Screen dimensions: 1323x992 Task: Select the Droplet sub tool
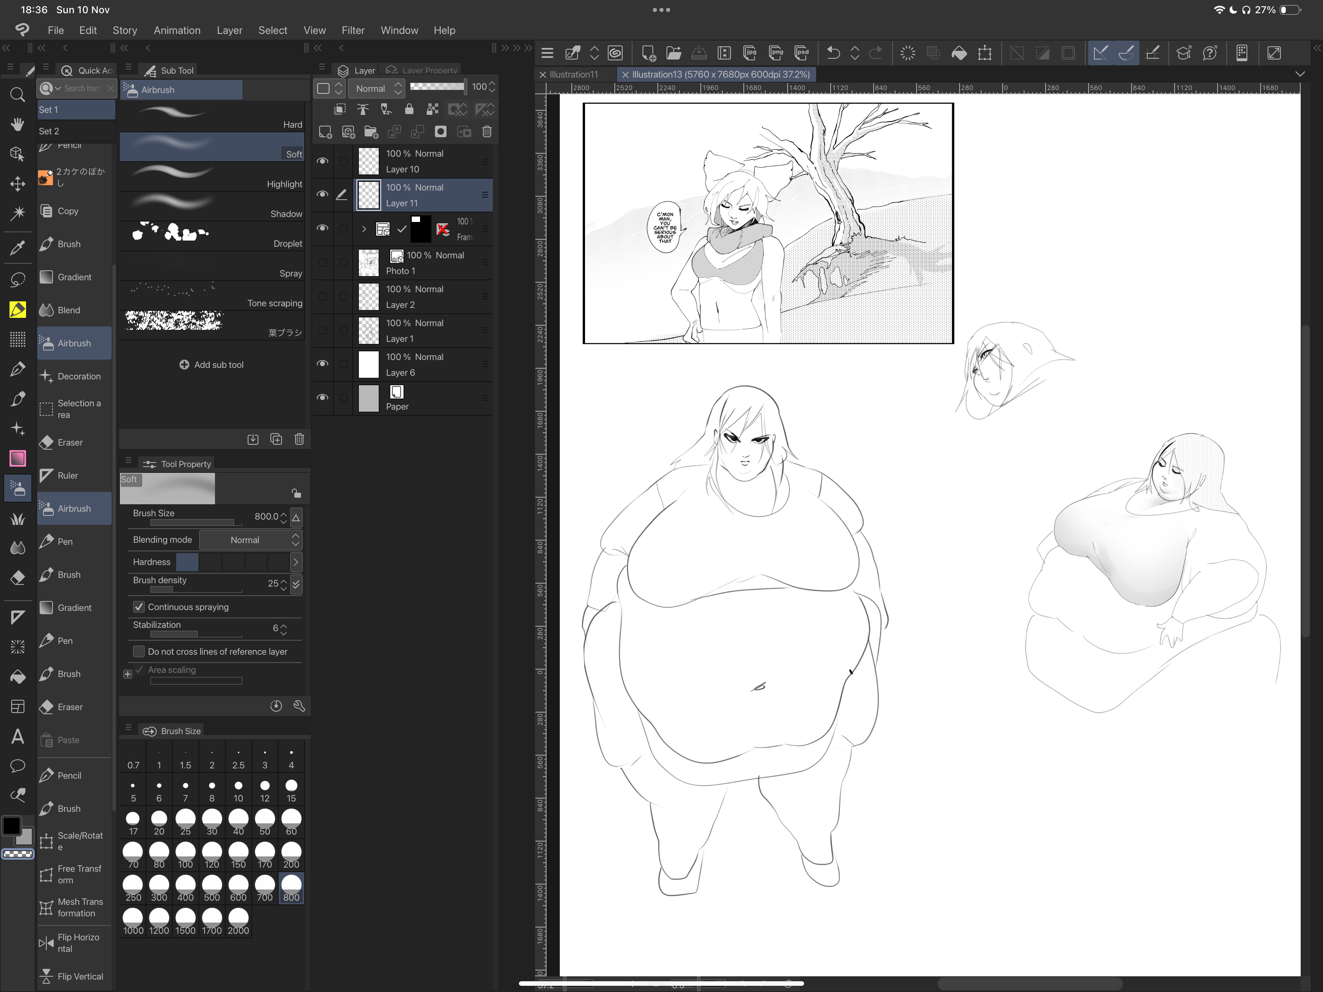click(x=212, y=236)
